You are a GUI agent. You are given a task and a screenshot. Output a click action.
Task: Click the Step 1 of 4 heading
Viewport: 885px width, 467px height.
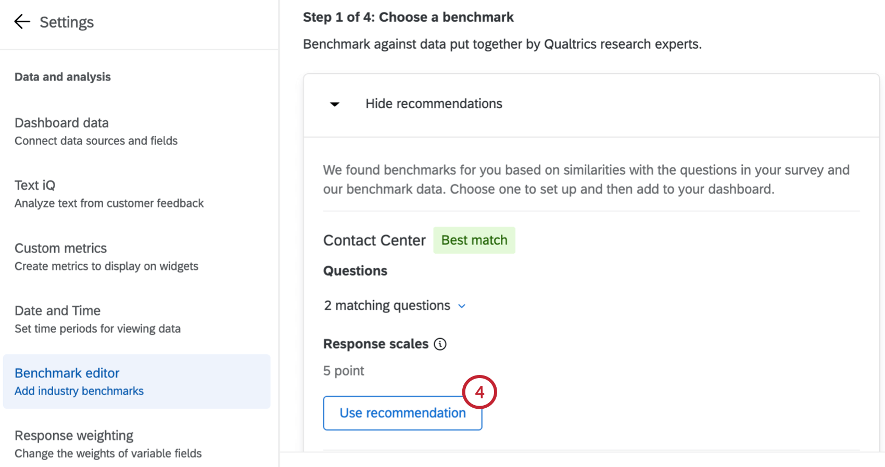(x=408, y=17)
